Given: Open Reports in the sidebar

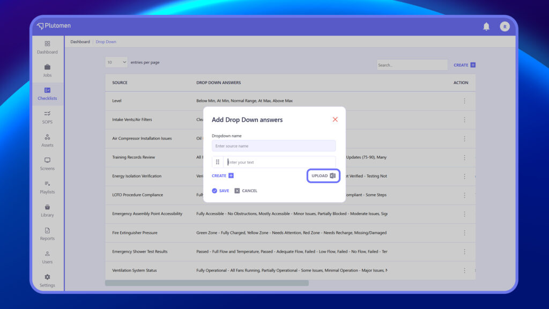Looking at the screenshot, I should pos(47,234).
